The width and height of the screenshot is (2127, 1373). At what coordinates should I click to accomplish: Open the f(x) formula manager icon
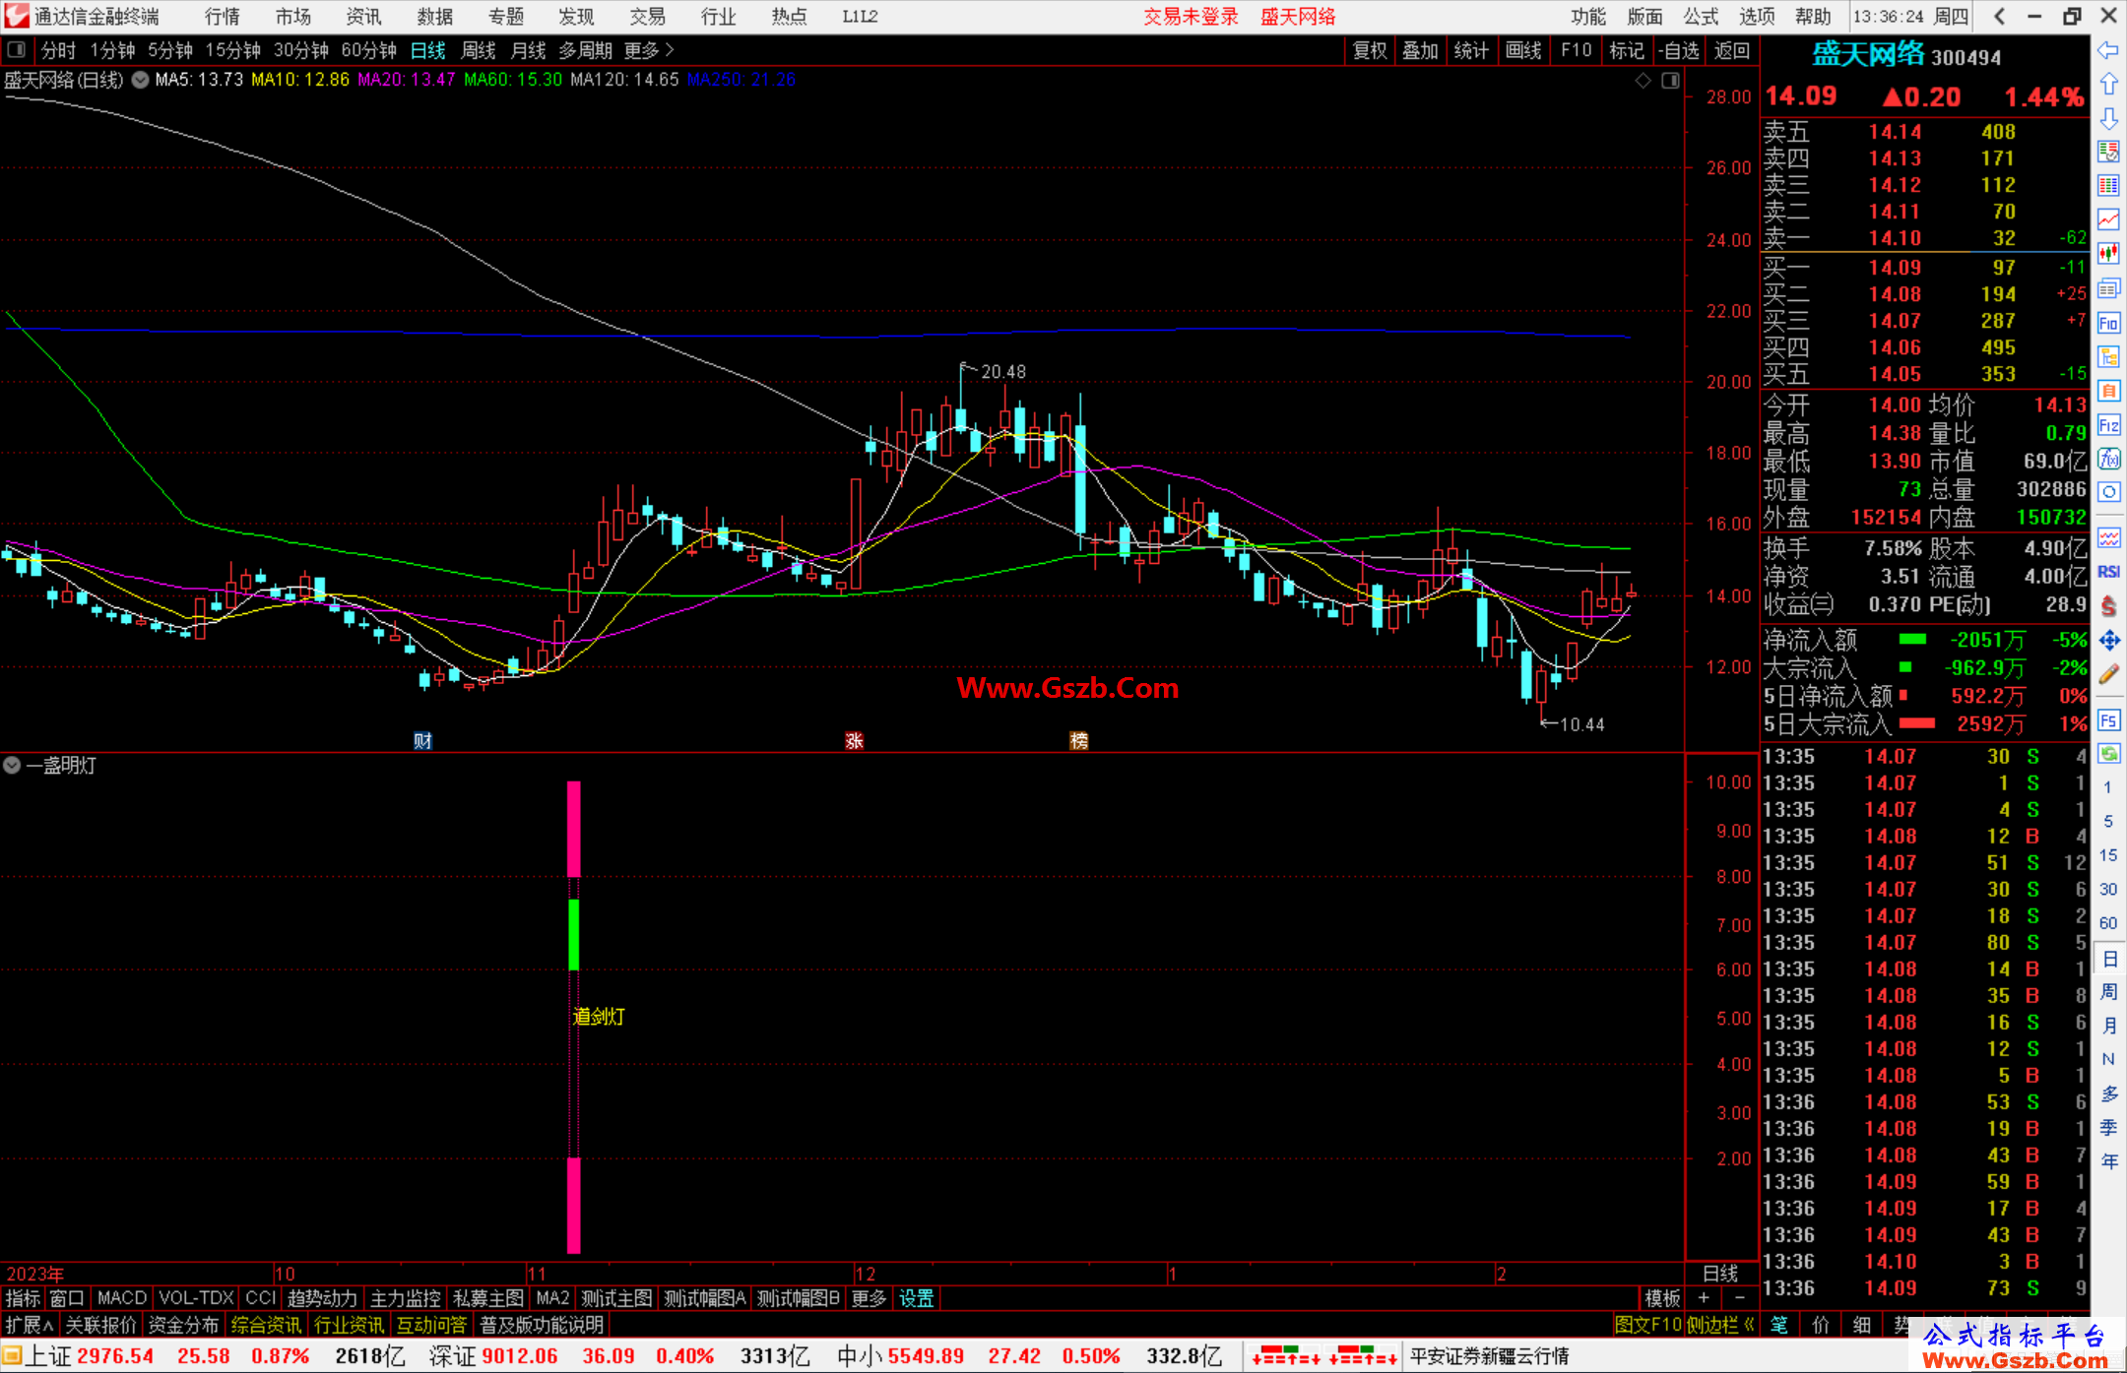pos(2108,459)
